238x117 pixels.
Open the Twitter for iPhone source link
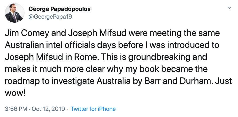coord(93,109)
